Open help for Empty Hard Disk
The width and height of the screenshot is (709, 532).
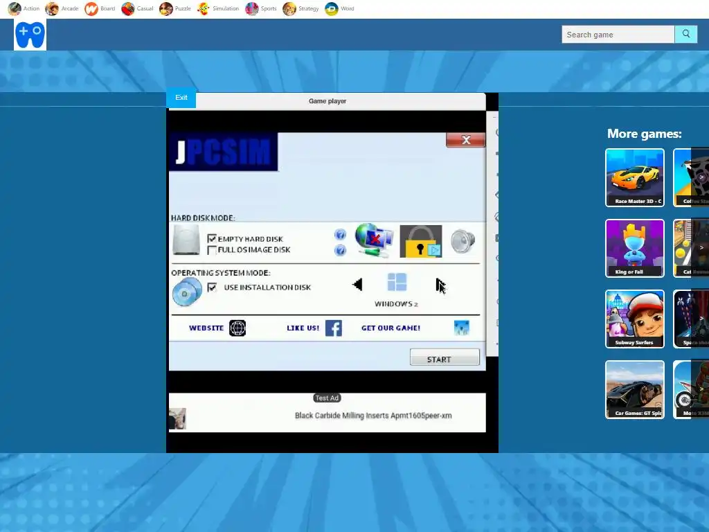click(340, 234)
